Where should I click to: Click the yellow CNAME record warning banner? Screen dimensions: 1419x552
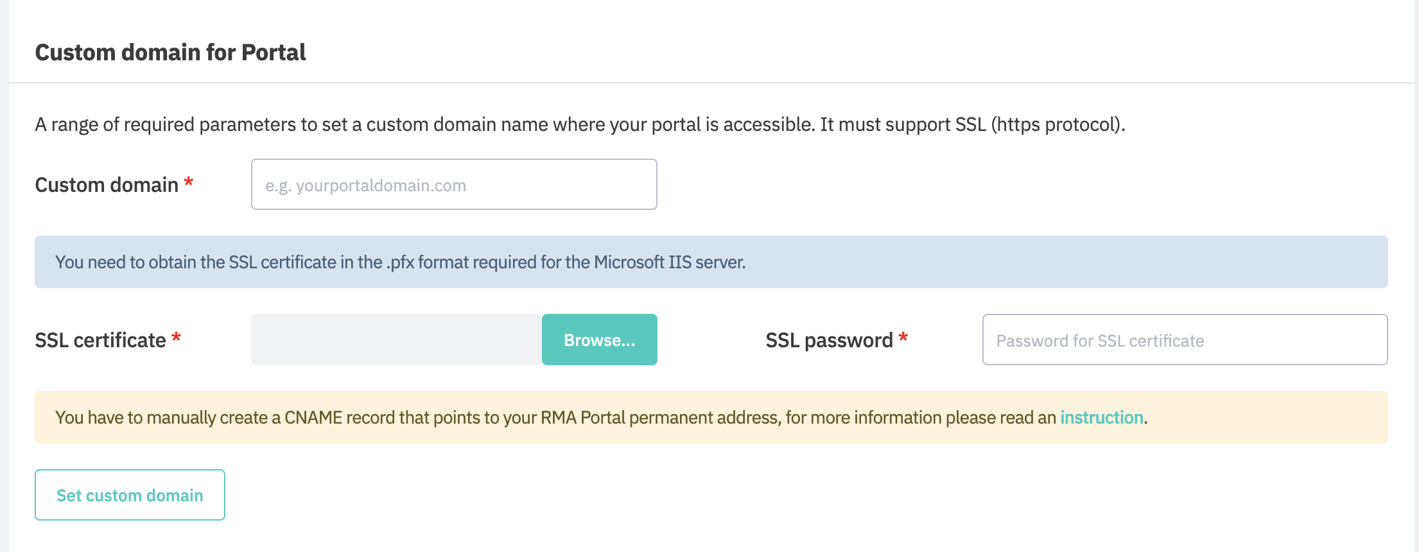point(1252,418)
